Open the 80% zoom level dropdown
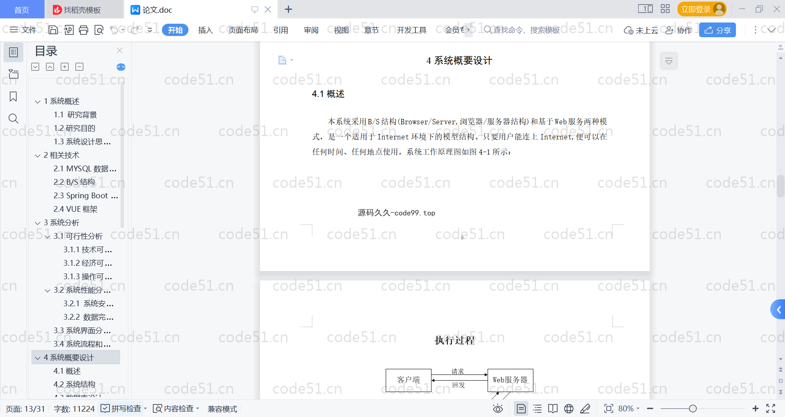 click(x=629, y=408)
